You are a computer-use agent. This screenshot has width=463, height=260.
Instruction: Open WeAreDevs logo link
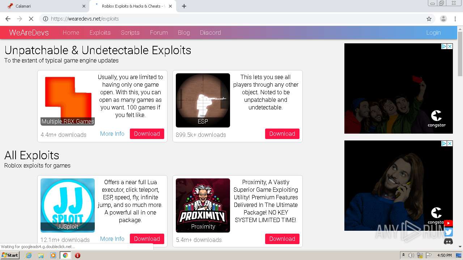(29, 32)
